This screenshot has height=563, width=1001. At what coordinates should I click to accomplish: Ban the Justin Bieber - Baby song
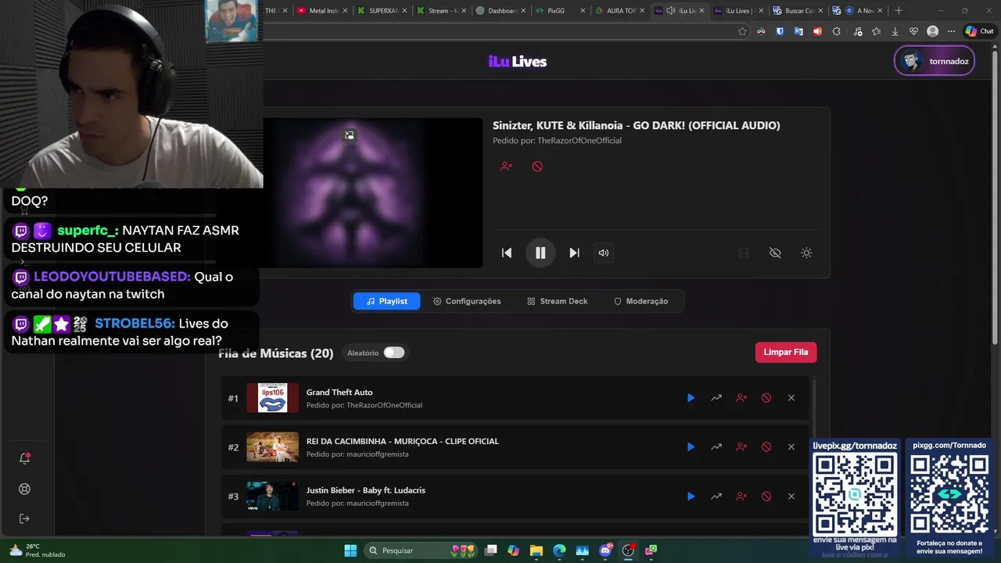pyautogui.click(x=766, y=496)
